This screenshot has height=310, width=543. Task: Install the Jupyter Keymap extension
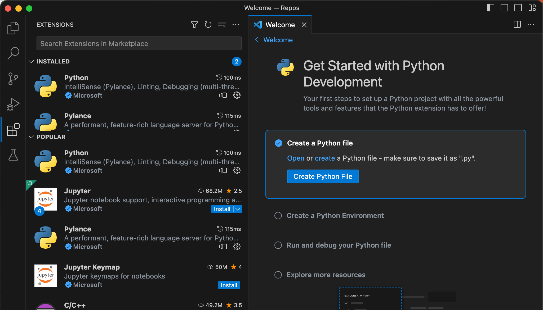coord(229,285)
